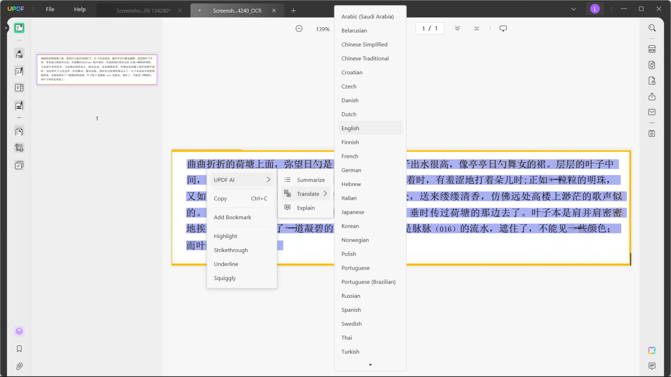Switch to the first Screensho...06 tab
This screenshot has width=671, height=377.
[143, 11]
